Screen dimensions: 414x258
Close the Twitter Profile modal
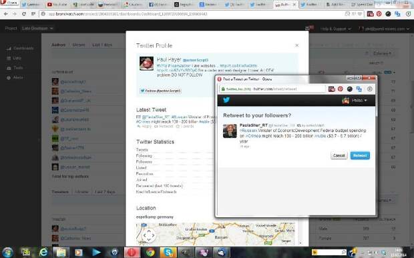click(296, 45)
